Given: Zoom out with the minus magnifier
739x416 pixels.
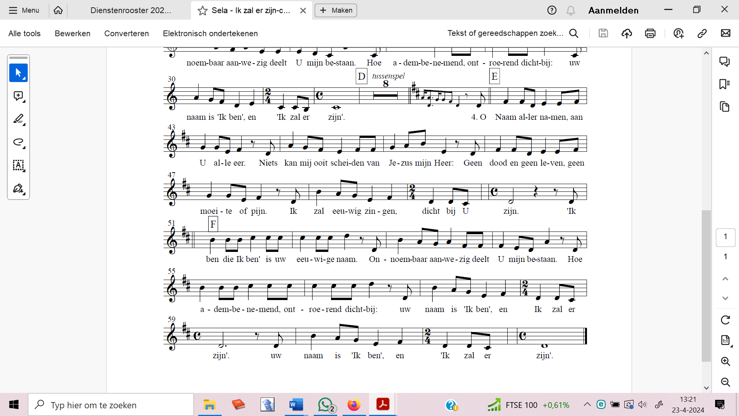Looking at the screenshot, I should pyautogui.click(x=726, y=382).
